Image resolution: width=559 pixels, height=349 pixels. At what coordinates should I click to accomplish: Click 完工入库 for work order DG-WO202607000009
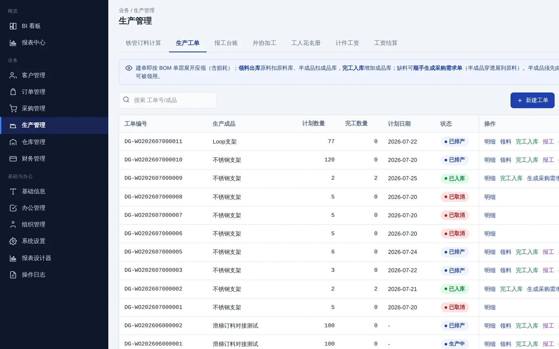tap(511, 178)
